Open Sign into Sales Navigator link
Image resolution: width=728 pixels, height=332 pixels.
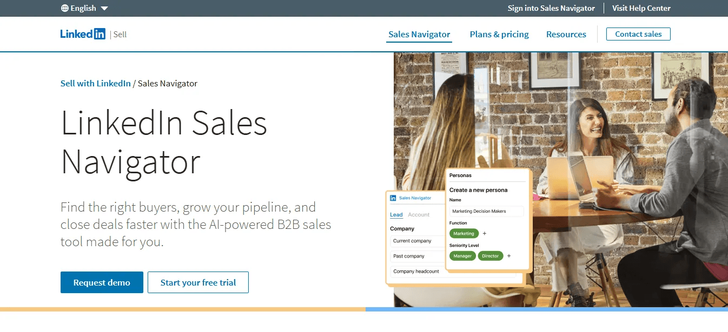point(551,8)
